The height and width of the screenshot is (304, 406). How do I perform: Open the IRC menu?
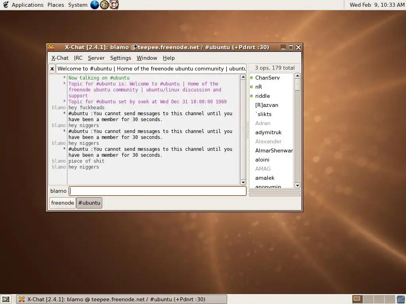click(x=78, y=58)
